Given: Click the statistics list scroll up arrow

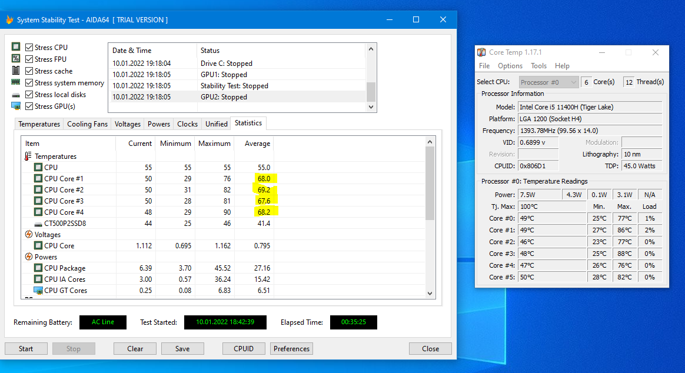Looking at the screenshot, I should pyautogui.click(x=430, y=142).
